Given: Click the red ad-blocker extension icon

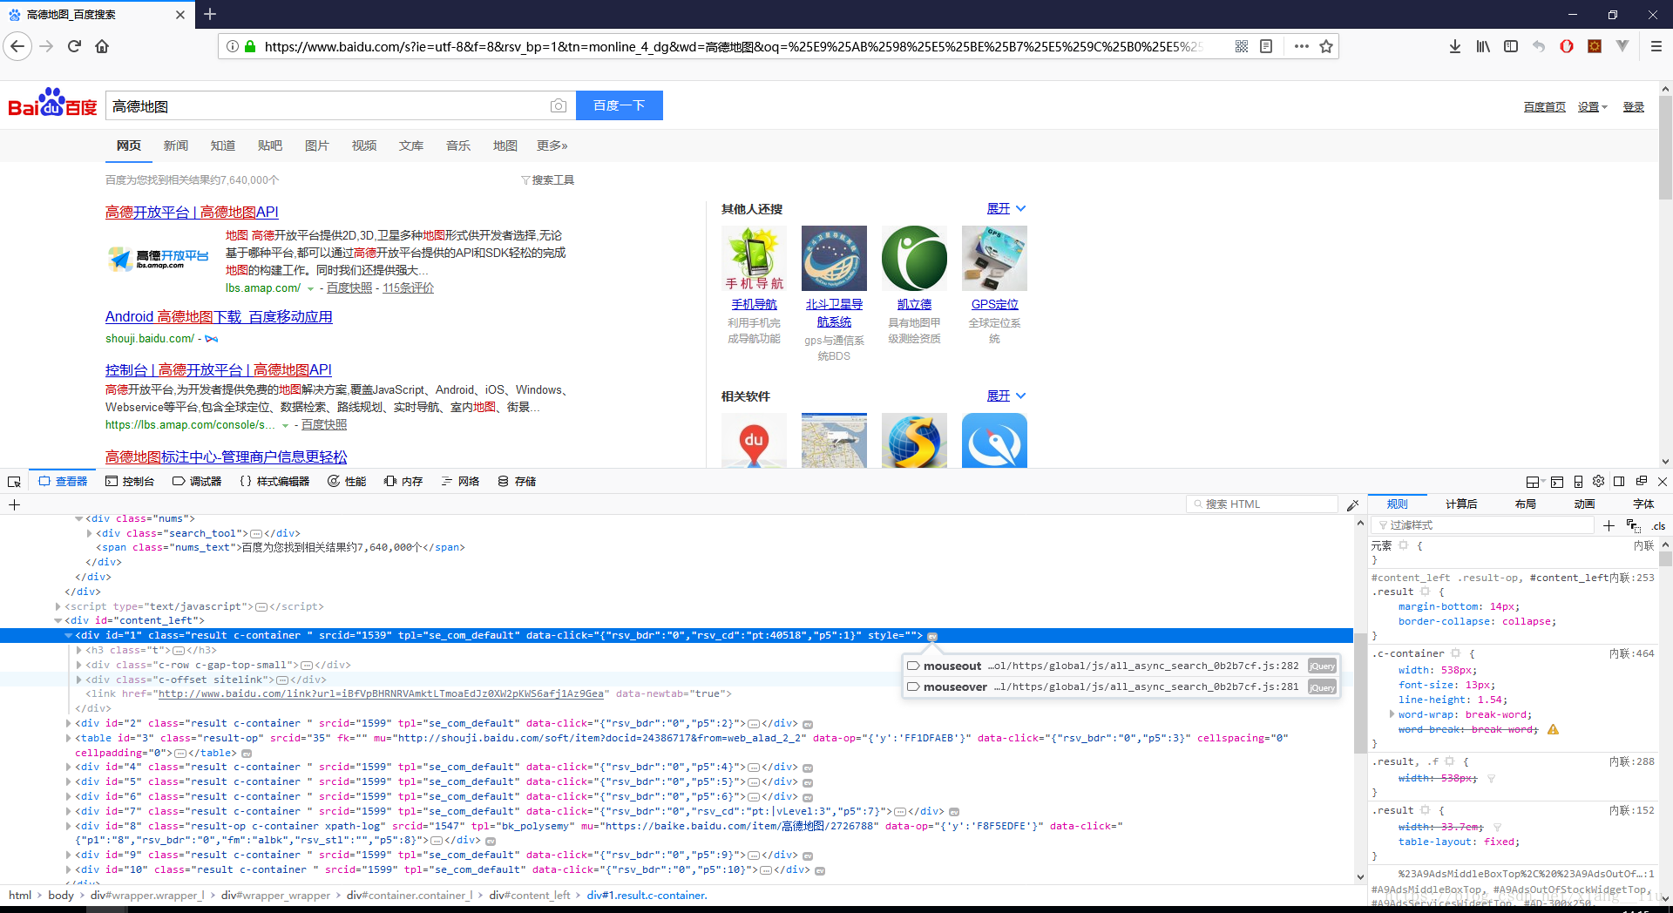Looking at the screenshot, I should click(x=1566, y=46).
